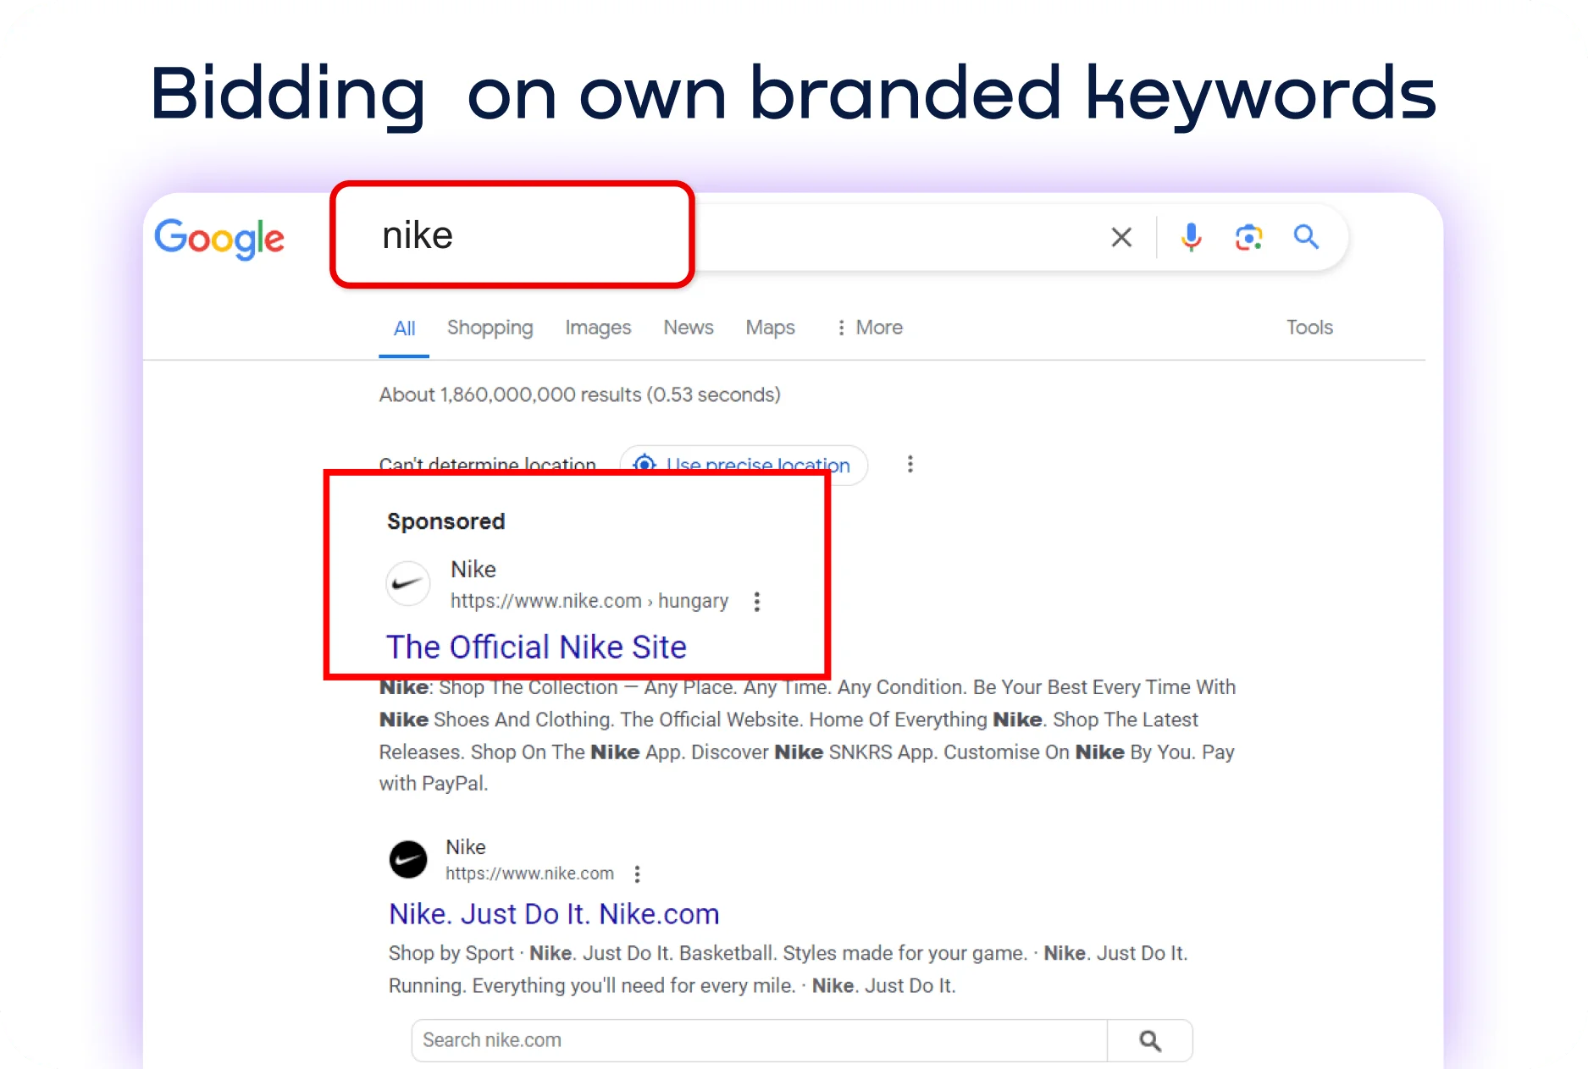Click the Nike swoosh favicon on the sponsored result

pyautogui.click(x=407, y=583)
